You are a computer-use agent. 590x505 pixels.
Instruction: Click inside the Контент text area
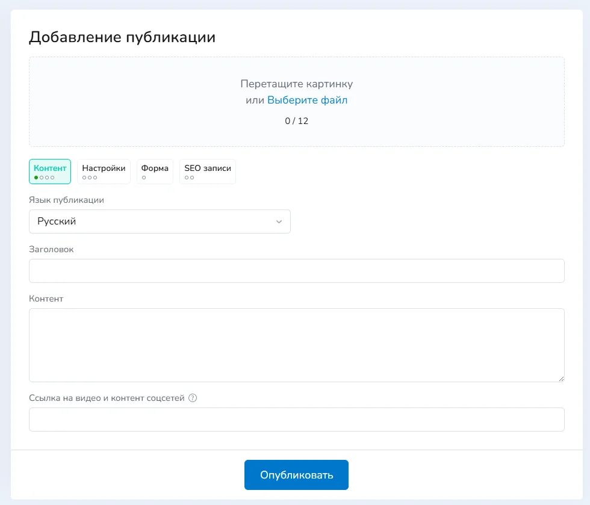pos(296,345)
